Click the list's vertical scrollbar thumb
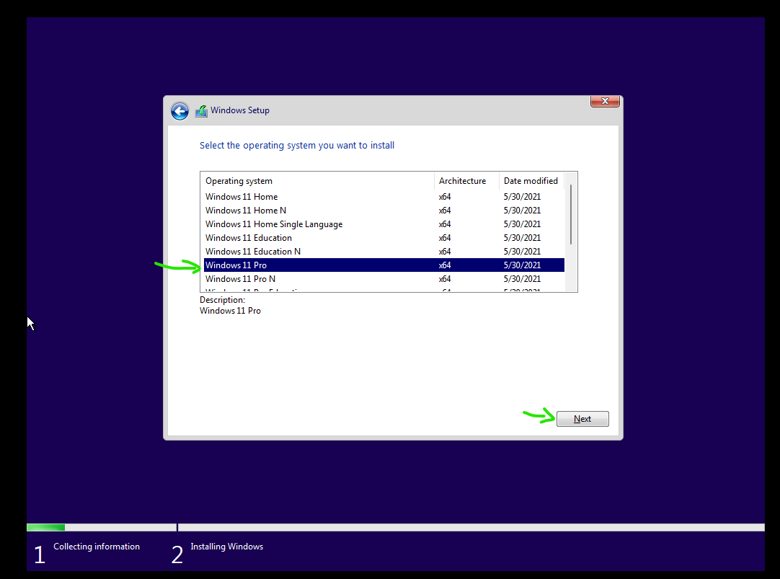 click(571, 214)
